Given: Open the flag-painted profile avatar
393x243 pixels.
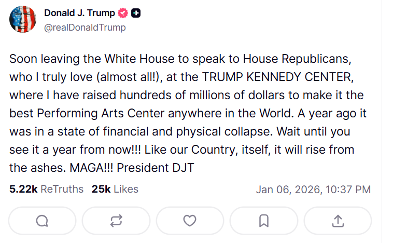Looking at the screenshot, I should [23, 19].
